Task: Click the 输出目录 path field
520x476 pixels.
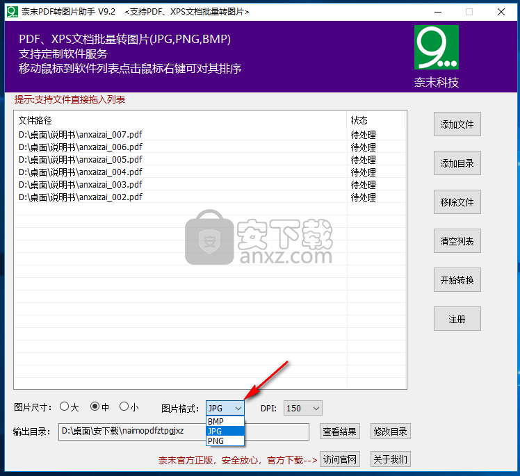Action: click(184, 432)
